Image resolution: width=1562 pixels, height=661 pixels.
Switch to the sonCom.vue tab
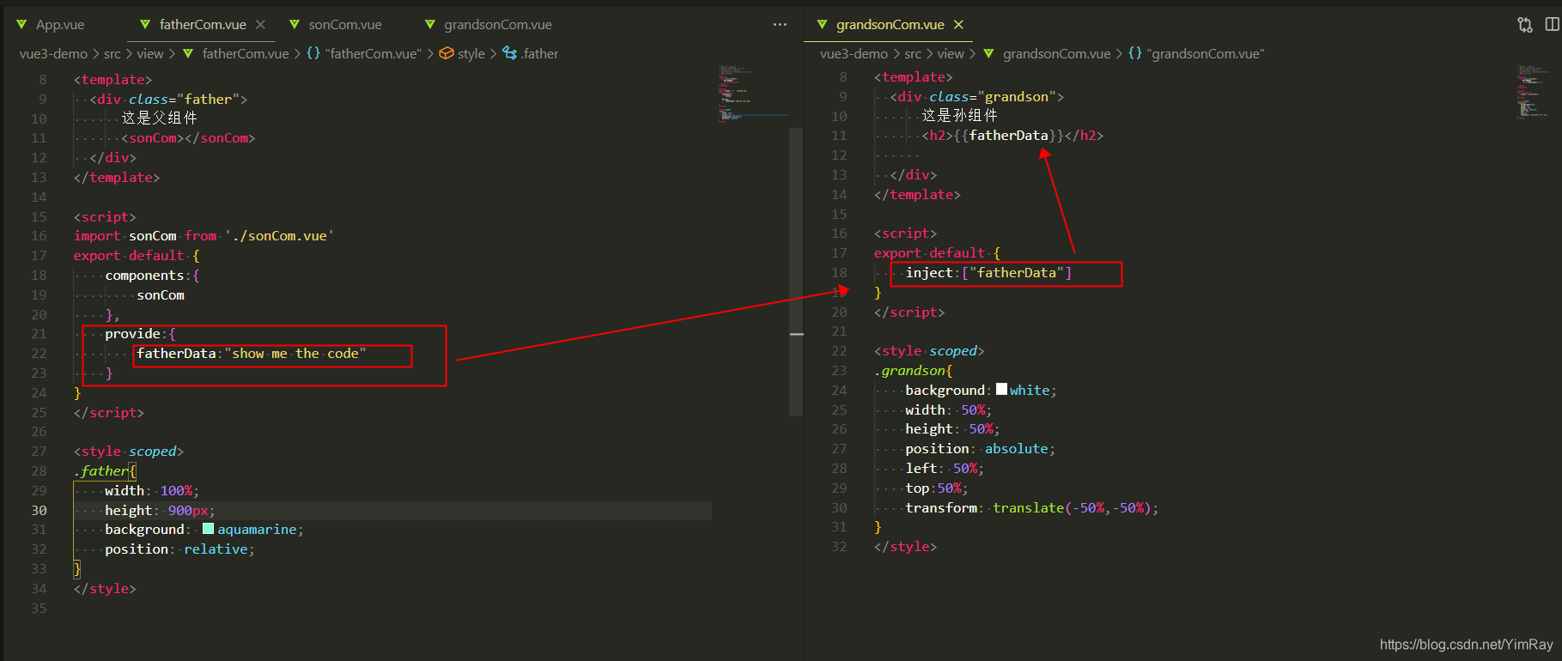(x=345, y=25)
